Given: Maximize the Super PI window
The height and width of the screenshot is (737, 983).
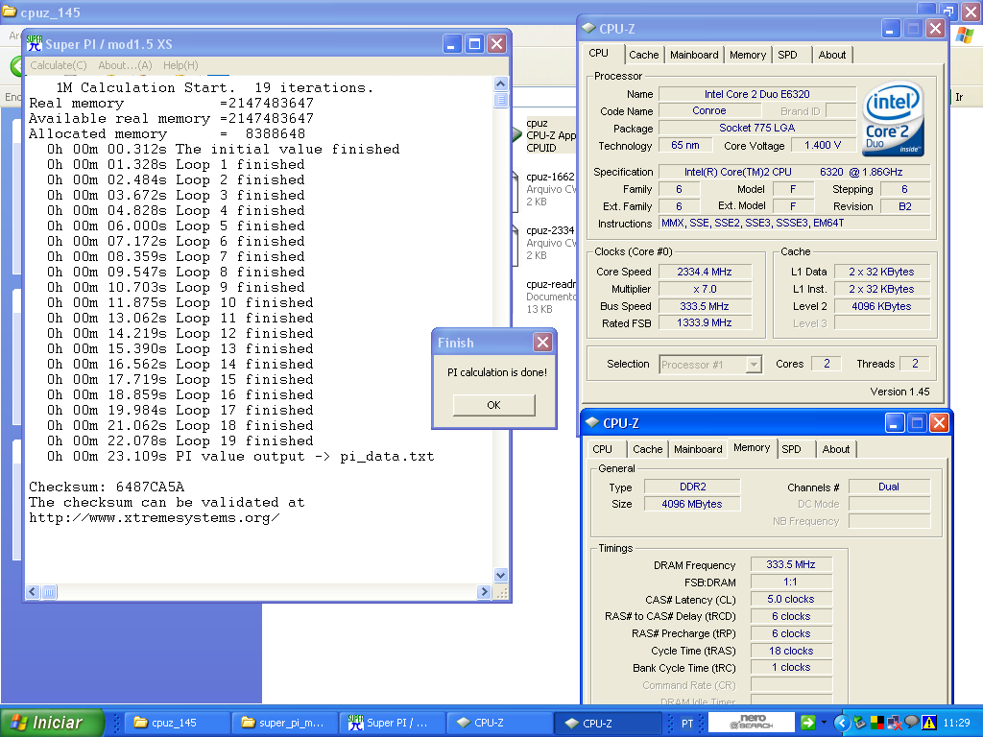Looking at the screenshot, I should coord(474,44).
